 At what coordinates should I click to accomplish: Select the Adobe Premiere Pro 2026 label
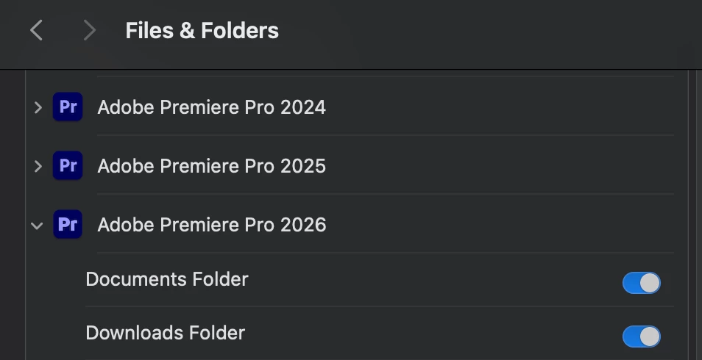coord(212,225)
